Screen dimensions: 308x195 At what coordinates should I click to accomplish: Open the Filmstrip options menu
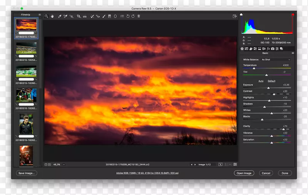[40, 15]
